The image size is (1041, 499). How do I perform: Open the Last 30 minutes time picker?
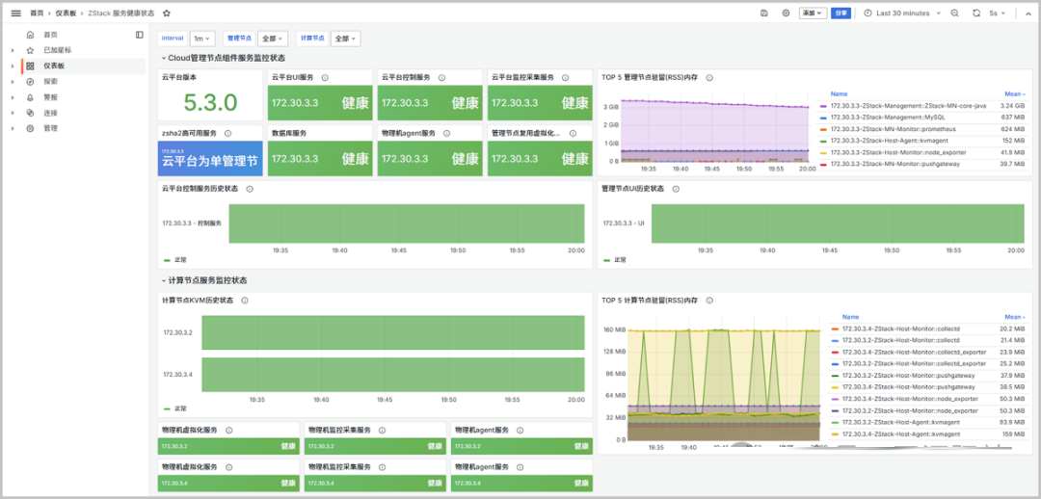pyautogui.click(x=902, y=13)
